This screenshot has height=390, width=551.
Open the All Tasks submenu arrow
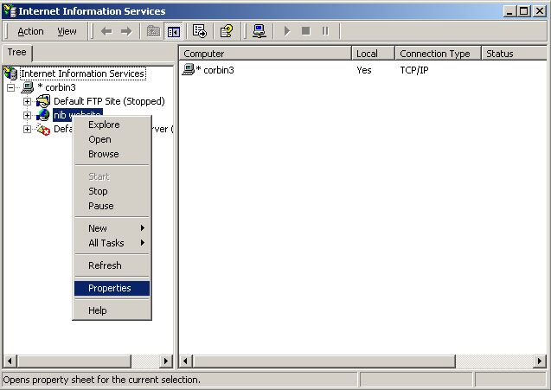pyautogui.click(x=143, y=243)
